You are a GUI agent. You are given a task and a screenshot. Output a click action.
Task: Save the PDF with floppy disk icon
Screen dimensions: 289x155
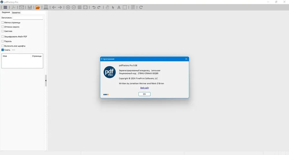[30, 7]
